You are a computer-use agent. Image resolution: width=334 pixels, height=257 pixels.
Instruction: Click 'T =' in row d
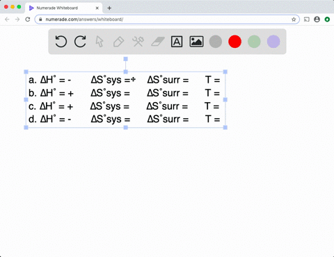tap(212, 119)
